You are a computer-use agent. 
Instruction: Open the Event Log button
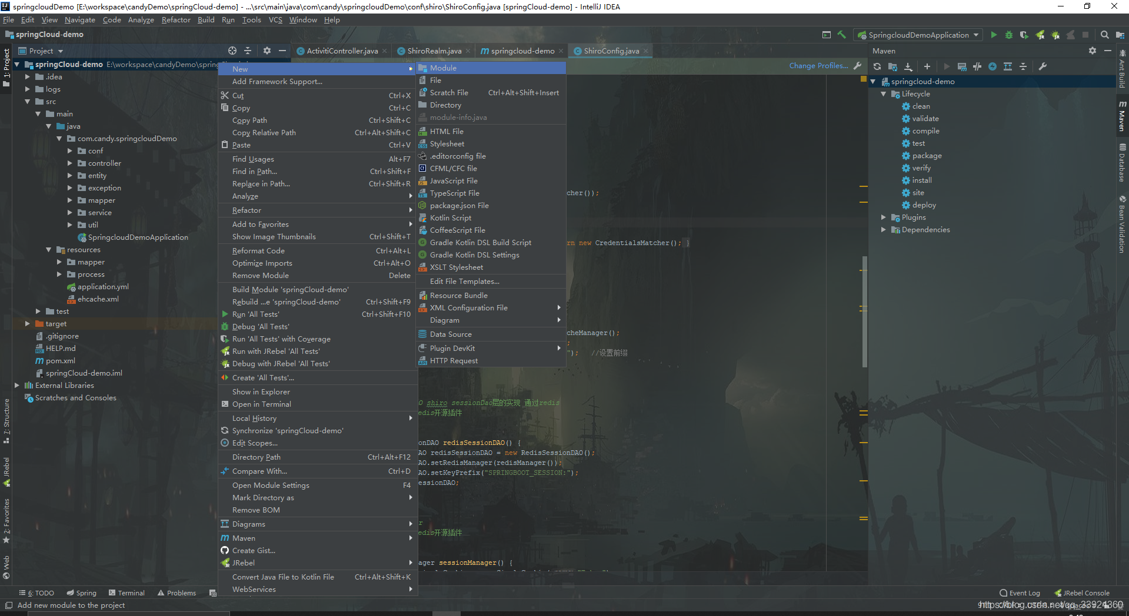tap(1020, 593)
